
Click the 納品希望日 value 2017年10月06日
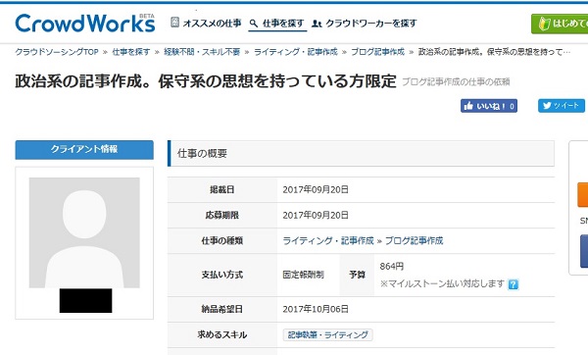(316, 309)
